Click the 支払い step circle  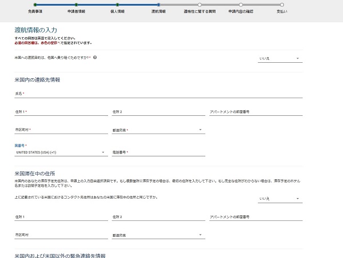tap(282, 5)
